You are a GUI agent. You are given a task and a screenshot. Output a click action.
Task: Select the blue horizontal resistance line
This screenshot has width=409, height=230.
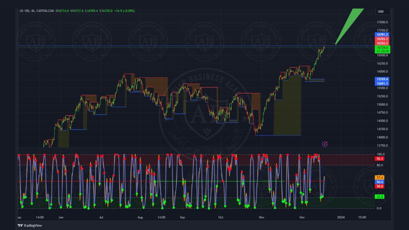[191, 46]
